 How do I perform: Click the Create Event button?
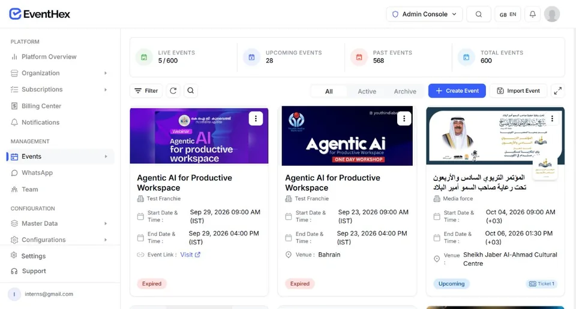pyautogui.click(x=457, y=90)
